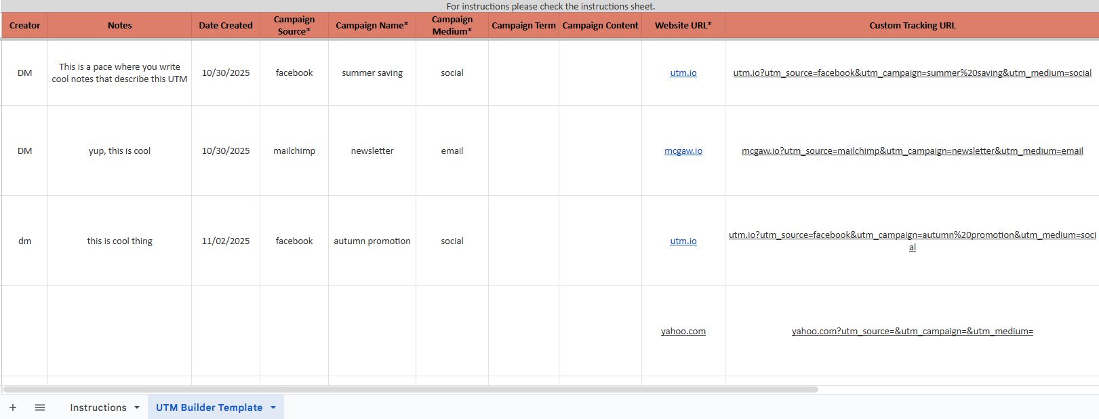Click the empty Campaign Term cell for newsletter
Viewport: 1099px width, 419px height.
pos(523,151)
